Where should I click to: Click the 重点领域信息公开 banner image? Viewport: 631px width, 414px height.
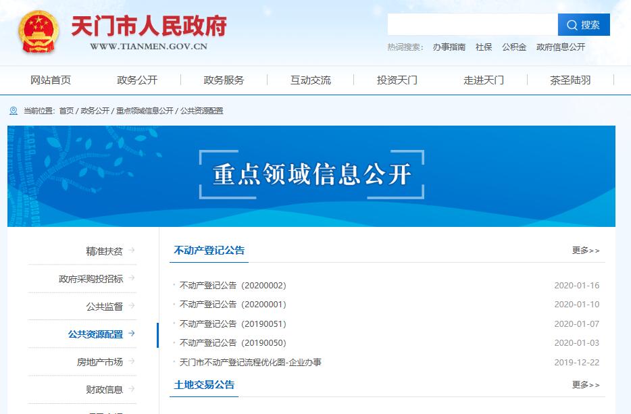point(311,176)
